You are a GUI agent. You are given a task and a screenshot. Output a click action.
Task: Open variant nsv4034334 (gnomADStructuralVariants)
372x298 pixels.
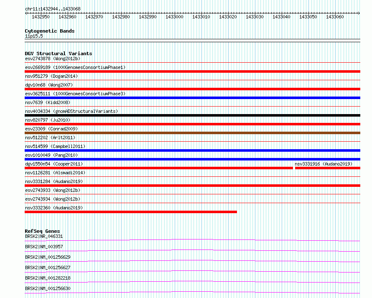pyautogui.click(x=71, y=111)
